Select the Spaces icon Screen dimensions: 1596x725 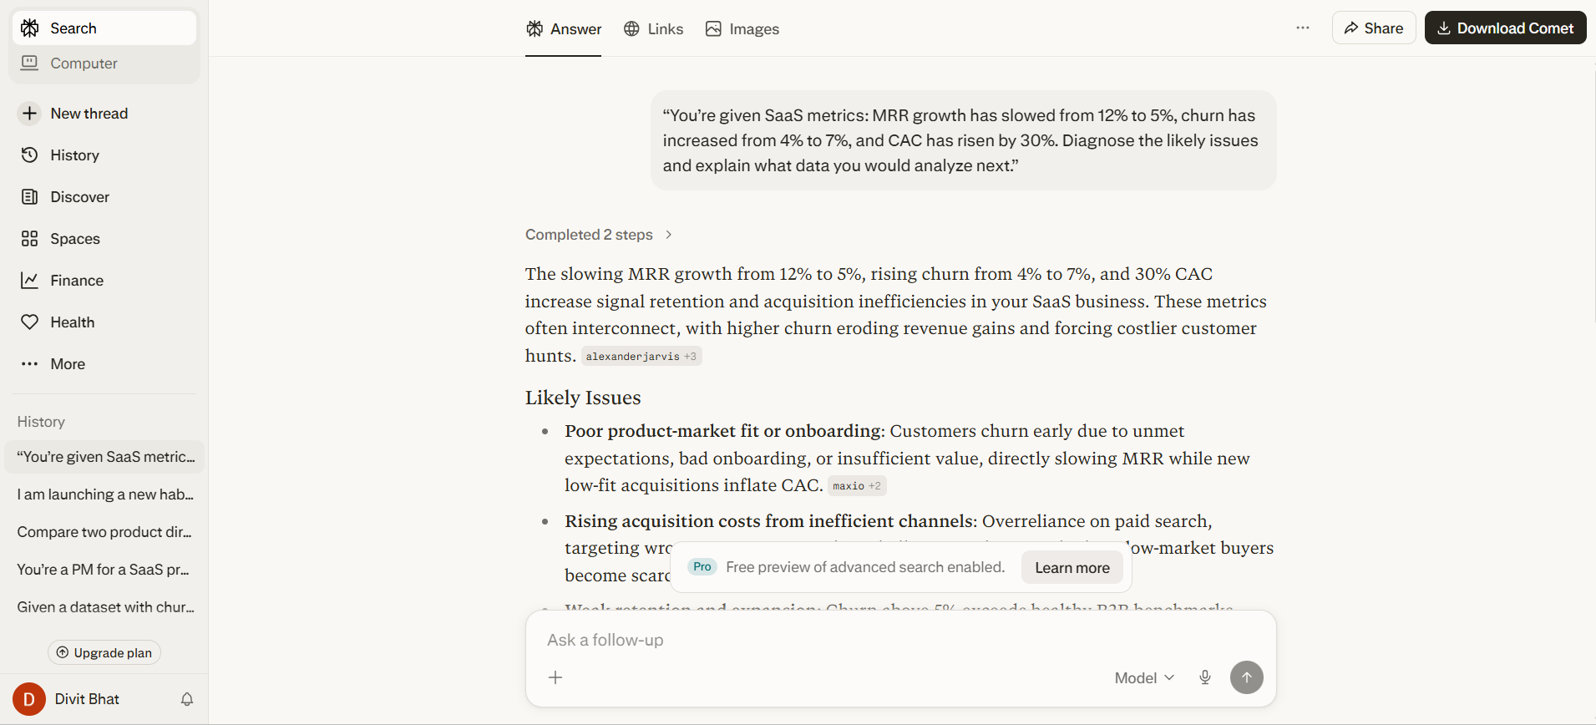pyautogui.click(x=74, y=238)
